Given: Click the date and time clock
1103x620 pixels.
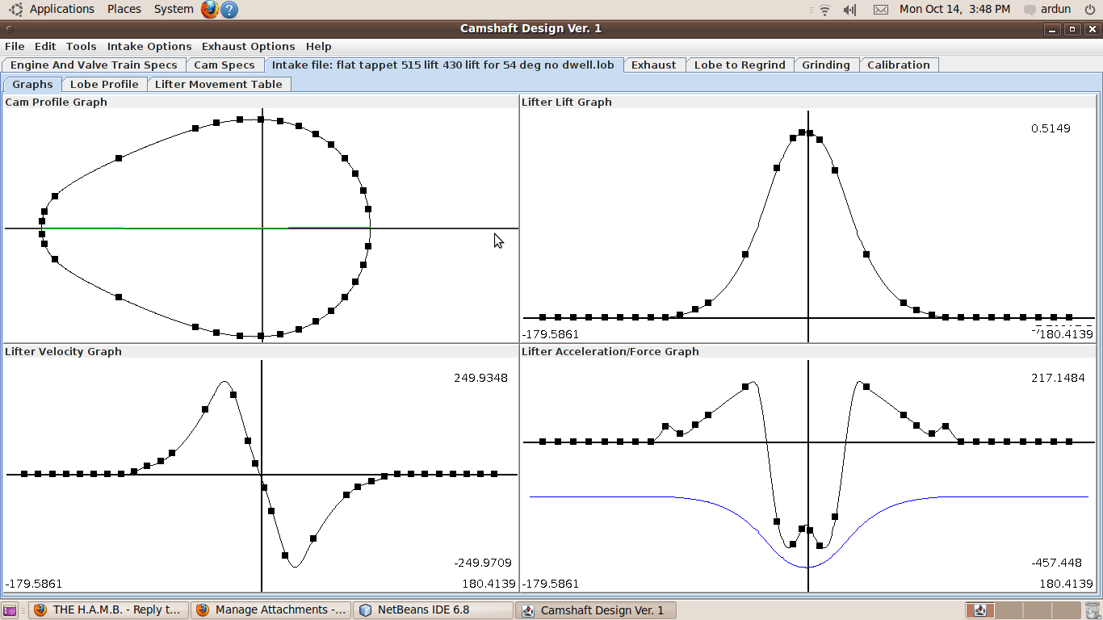Looking at the screenshot, I should [954, 10].
